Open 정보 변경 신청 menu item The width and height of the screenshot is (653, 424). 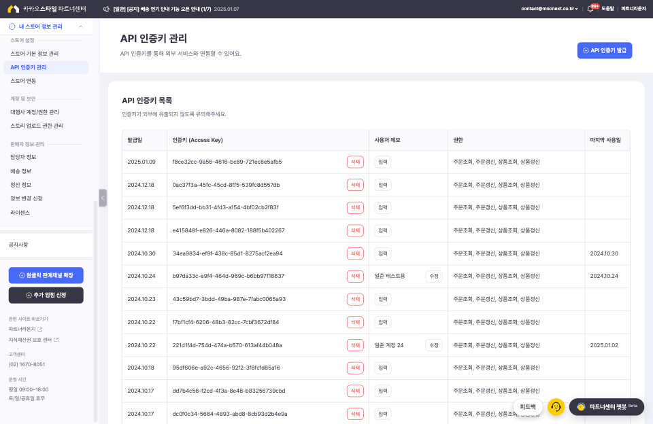pyautogui.click(x=27, y=198)
